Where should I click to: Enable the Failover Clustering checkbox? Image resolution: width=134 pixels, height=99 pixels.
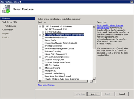[x=43, y=51]
